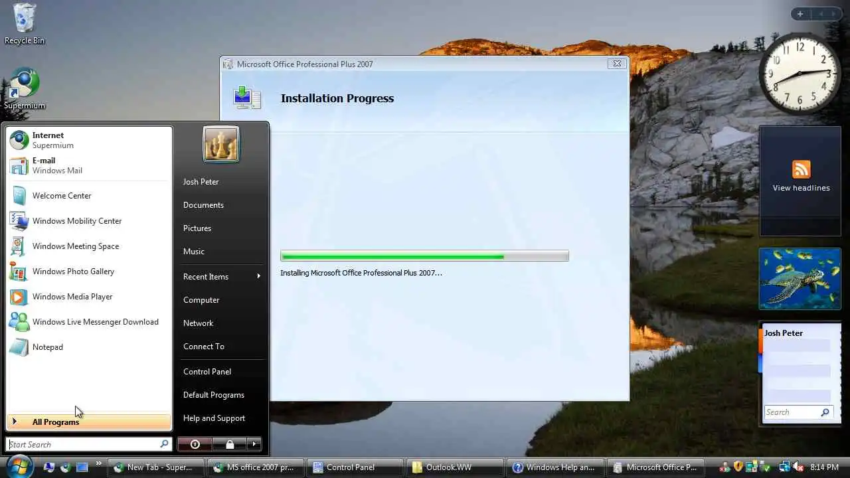Open Connect To from Start menu

204,347
